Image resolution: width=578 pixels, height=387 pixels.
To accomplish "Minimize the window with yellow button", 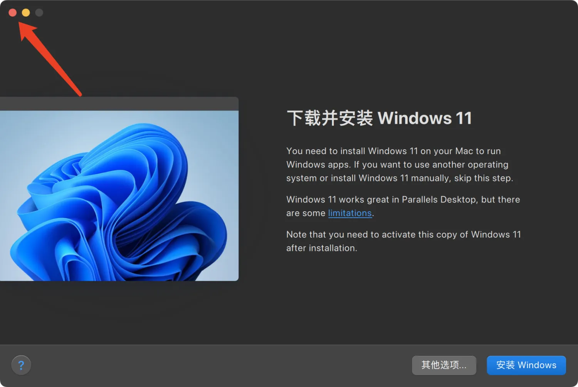I will 26,13.
